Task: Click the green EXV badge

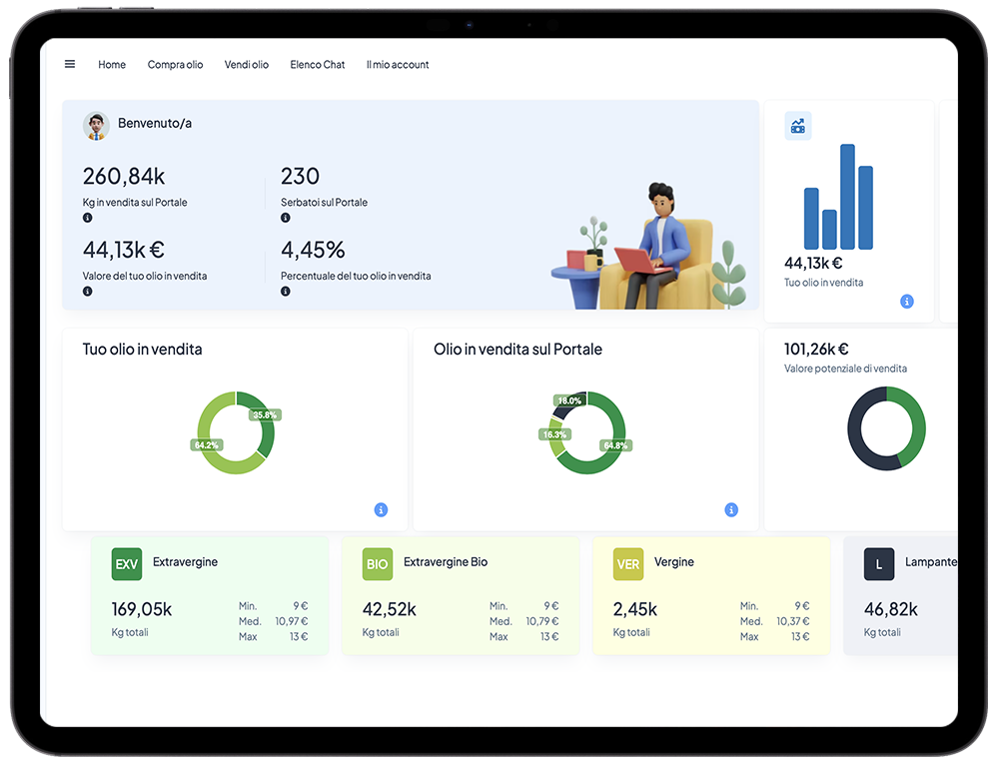Action: [127, 564]
